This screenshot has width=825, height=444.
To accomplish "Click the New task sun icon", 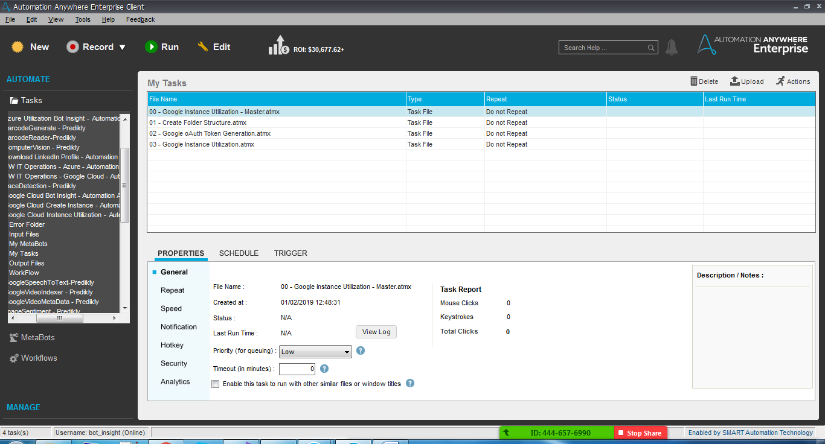I will [18, 47].
